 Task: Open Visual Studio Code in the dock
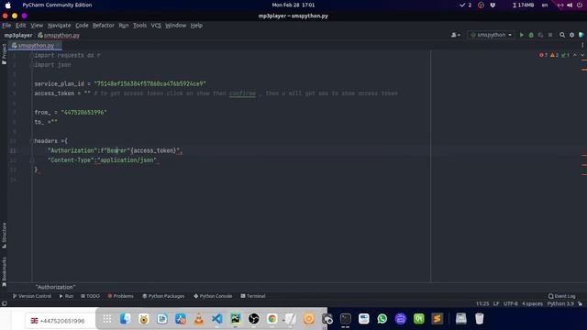[216, 319]
